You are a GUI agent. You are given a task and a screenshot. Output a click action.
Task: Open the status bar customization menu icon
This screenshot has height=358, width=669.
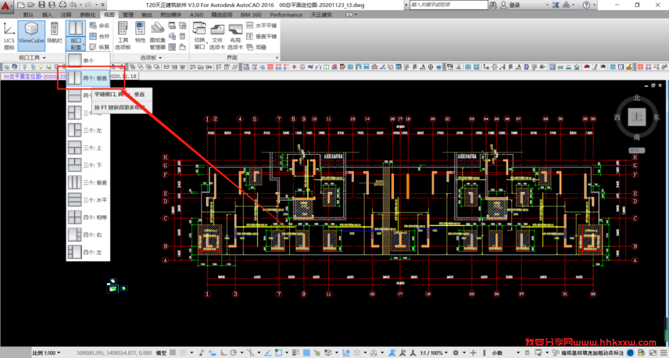click(663, 353)
